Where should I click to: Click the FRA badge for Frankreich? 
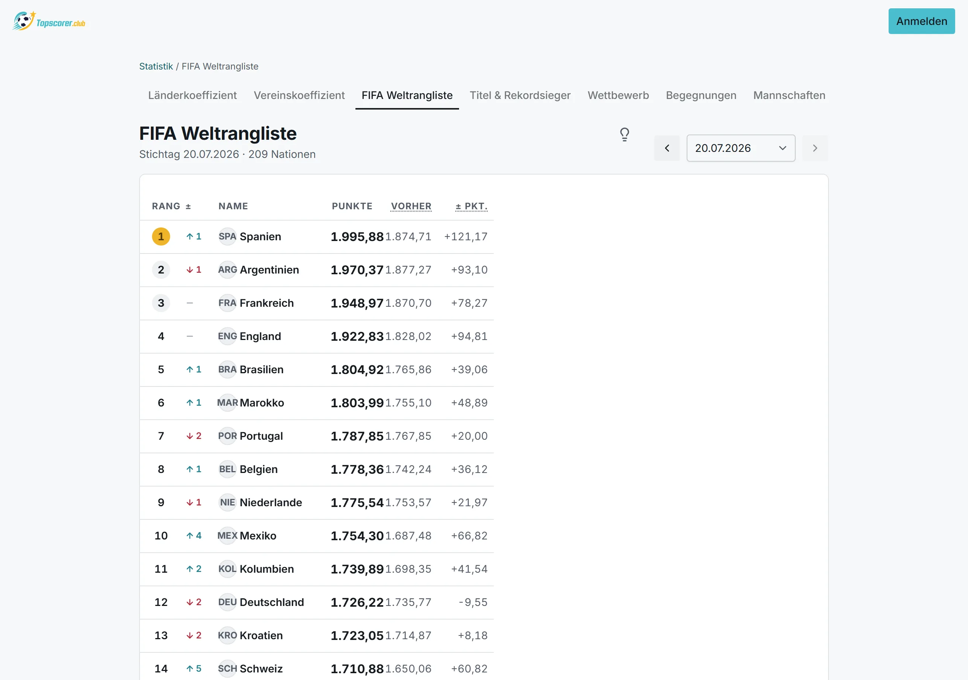[x=227, y=303]
